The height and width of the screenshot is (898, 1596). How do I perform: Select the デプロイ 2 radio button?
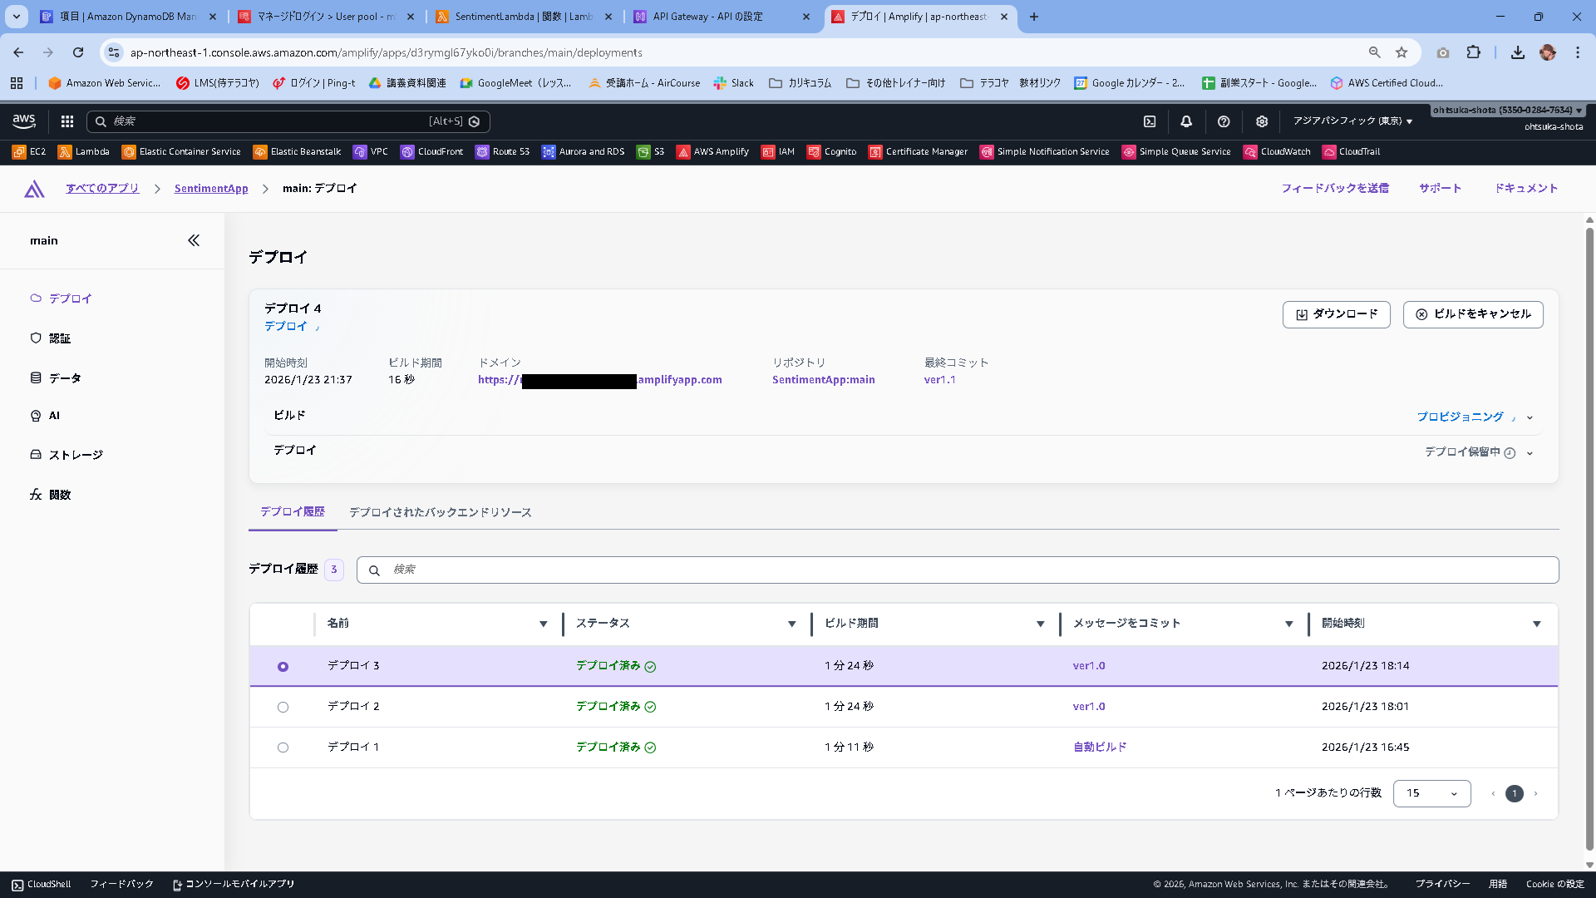[283, 707]
